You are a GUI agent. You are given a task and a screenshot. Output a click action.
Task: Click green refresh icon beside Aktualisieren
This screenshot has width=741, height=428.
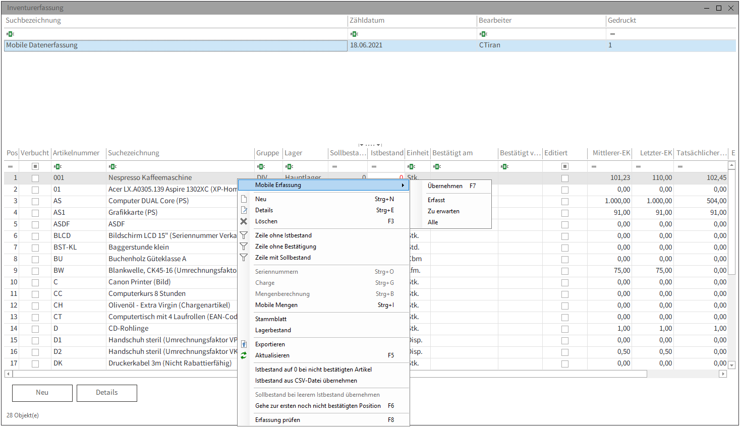point(244,355)
